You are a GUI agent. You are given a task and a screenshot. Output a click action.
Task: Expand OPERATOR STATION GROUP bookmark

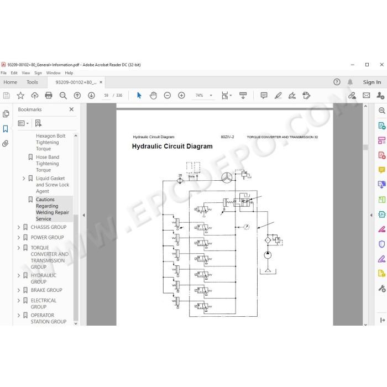18,315
